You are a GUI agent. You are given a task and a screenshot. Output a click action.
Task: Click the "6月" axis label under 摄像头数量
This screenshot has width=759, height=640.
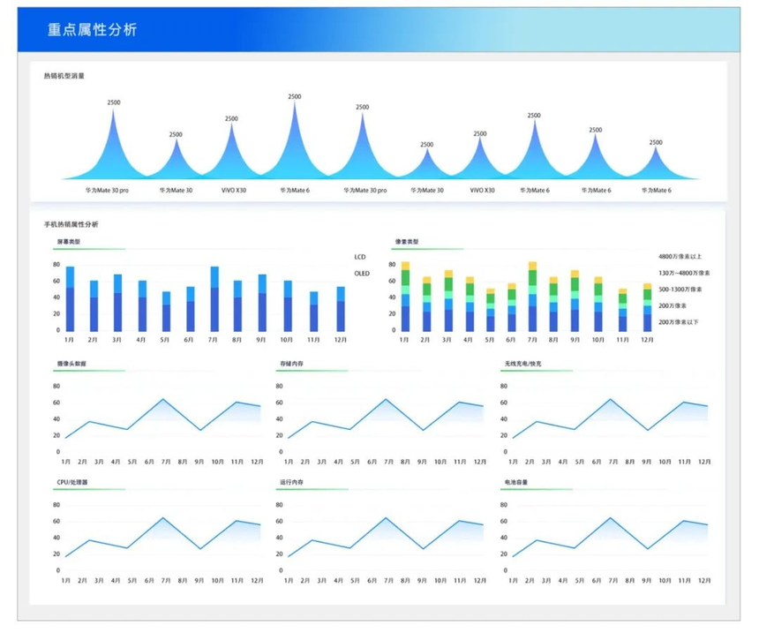tap(149, 463)
